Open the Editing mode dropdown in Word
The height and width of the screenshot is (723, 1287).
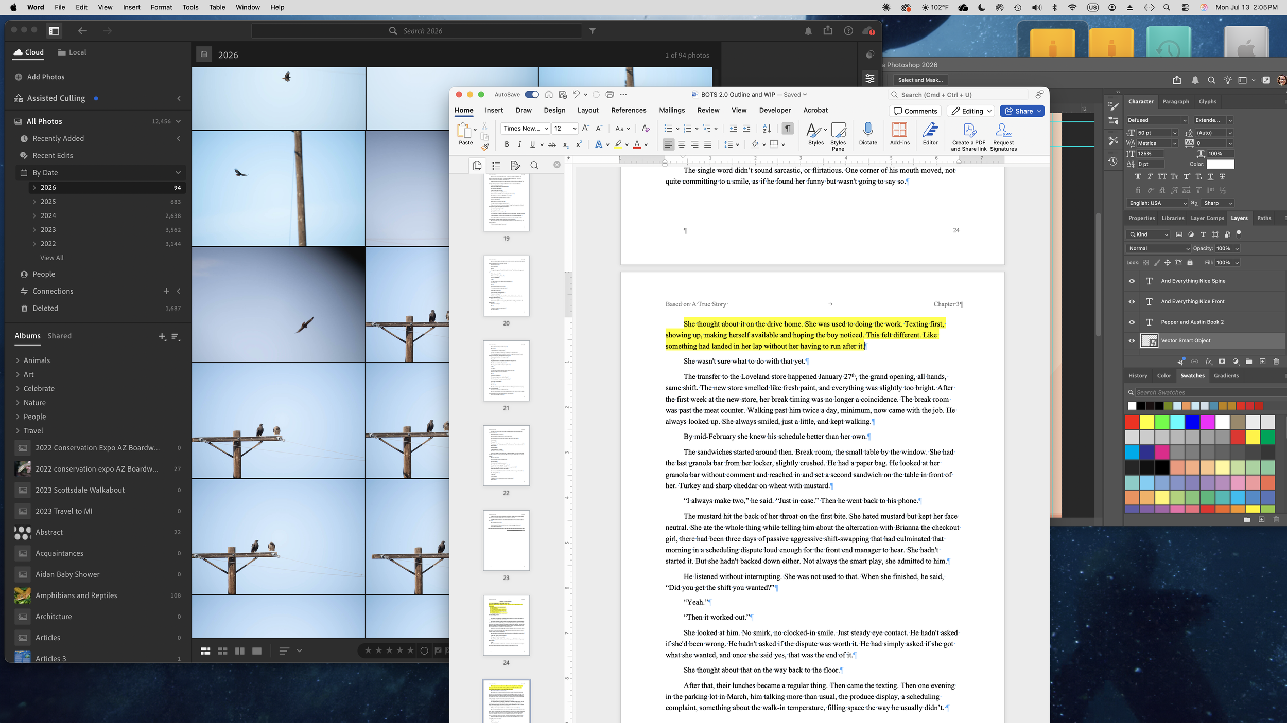[971, 111]
